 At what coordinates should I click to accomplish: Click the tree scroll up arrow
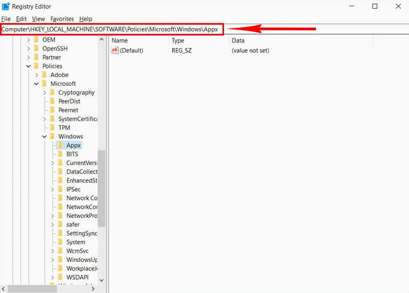coord(101,40)
